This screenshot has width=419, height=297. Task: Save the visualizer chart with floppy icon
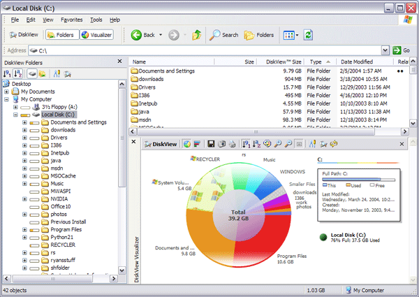point(211,144)
